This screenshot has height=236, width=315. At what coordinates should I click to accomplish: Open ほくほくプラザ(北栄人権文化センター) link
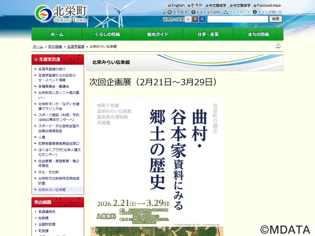pyautogui.click(x=59, y=152)
